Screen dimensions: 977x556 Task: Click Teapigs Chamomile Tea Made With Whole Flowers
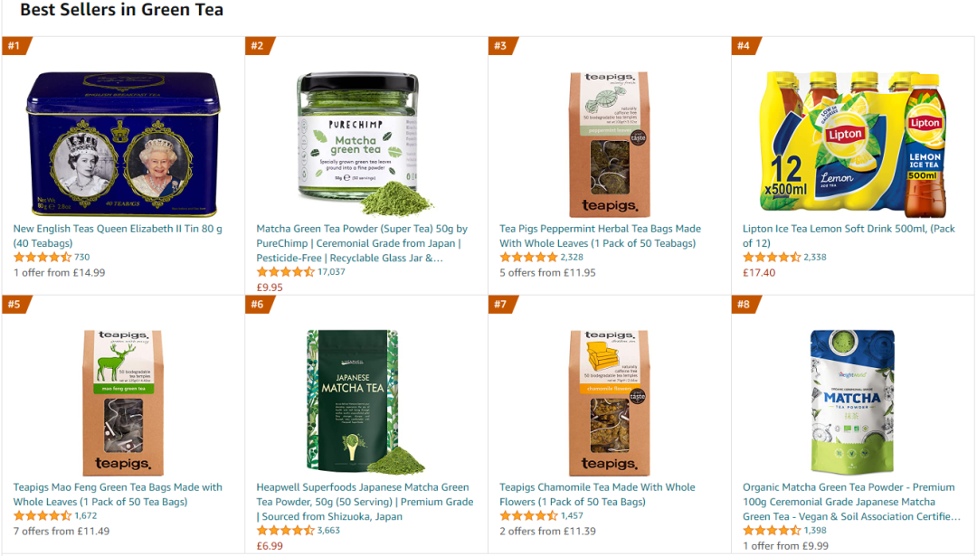click(597, 495)
